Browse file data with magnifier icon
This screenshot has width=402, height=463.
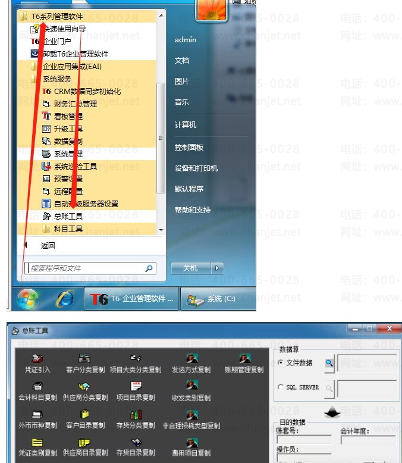[x=329, y=363]
